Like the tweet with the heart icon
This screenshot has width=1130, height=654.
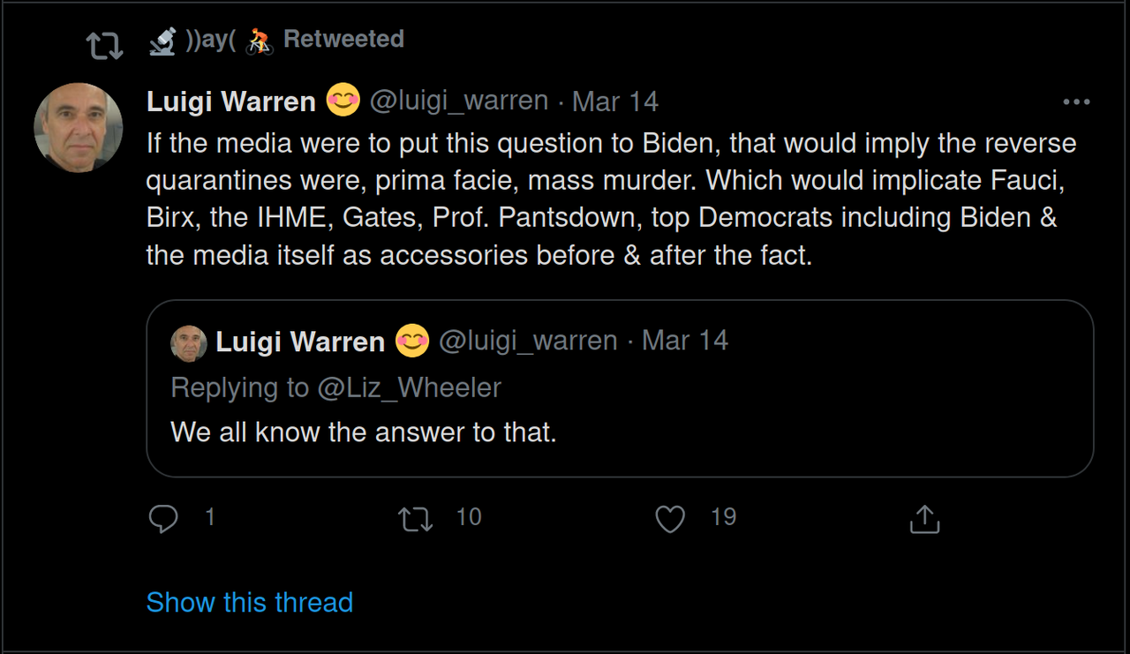click(670, 519)
